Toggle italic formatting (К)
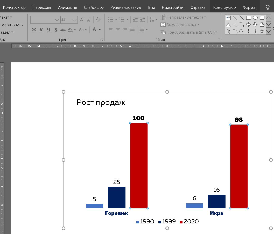 tap(41, 30)
